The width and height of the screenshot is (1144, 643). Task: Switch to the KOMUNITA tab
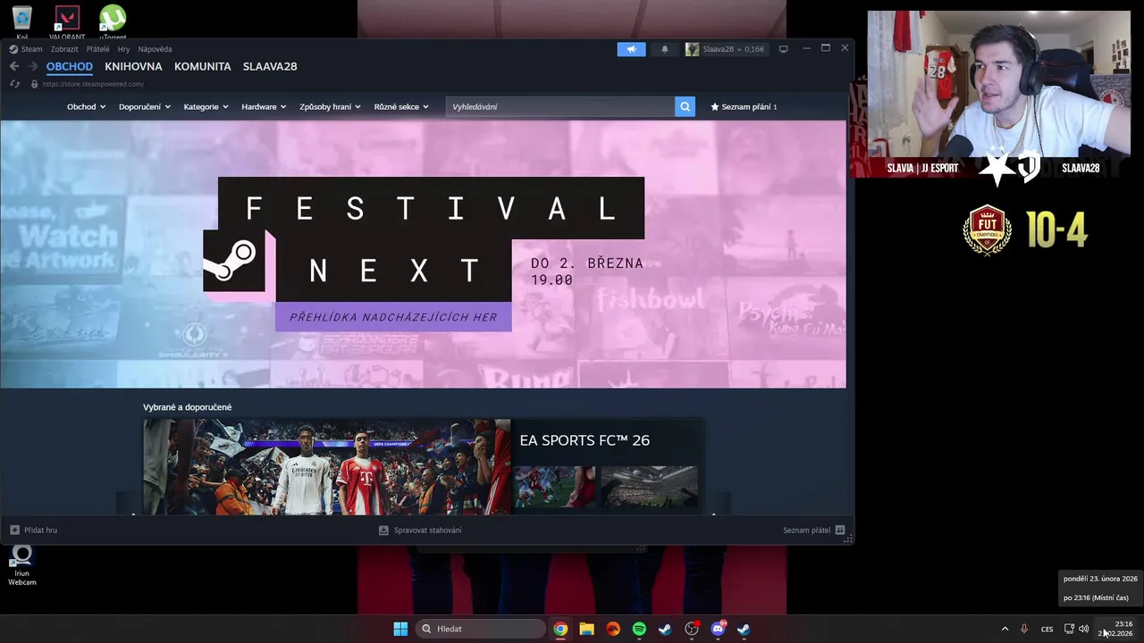(x=202, y=66)
